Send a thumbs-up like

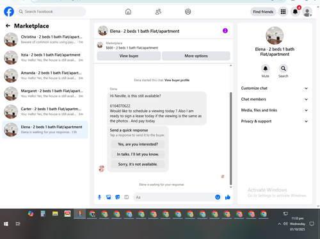[228, 197]
